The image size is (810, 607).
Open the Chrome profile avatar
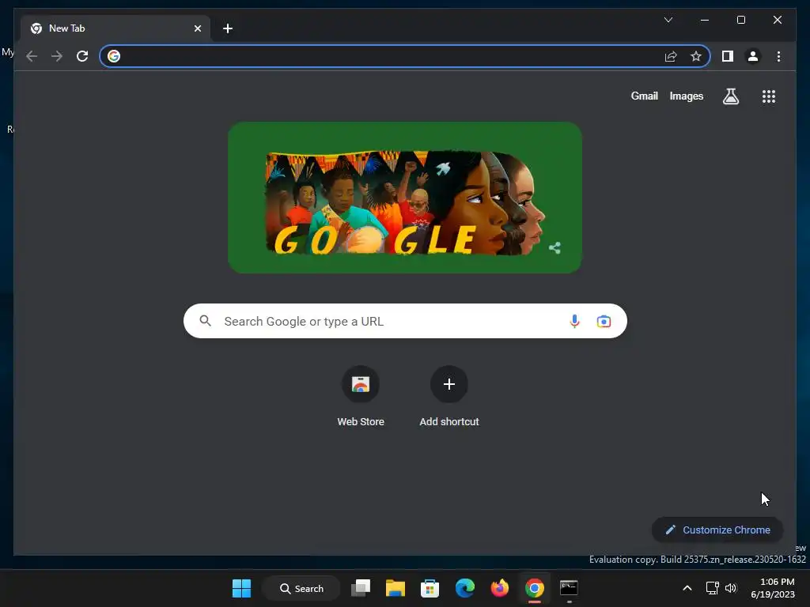click(x=753, y=56)
